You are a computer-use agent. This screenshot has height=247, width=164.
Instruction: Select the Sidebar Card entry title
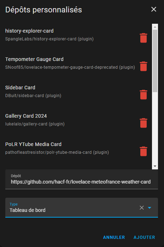20,88
